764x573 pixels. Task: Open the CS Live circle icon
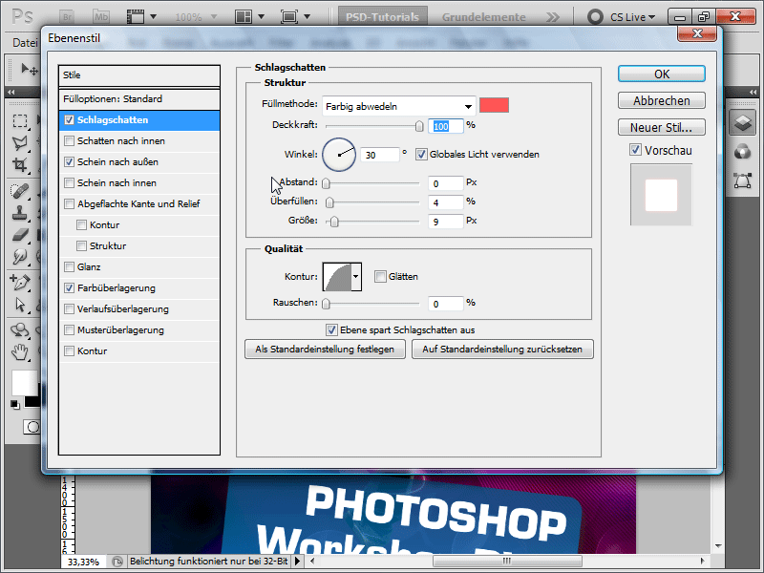(595, 17)
